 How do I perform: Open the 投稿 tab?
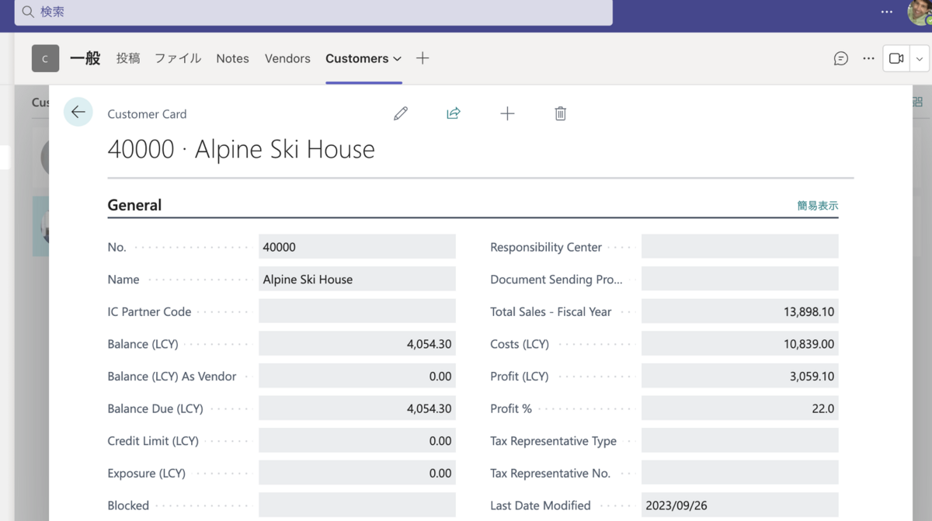point(127,58)
